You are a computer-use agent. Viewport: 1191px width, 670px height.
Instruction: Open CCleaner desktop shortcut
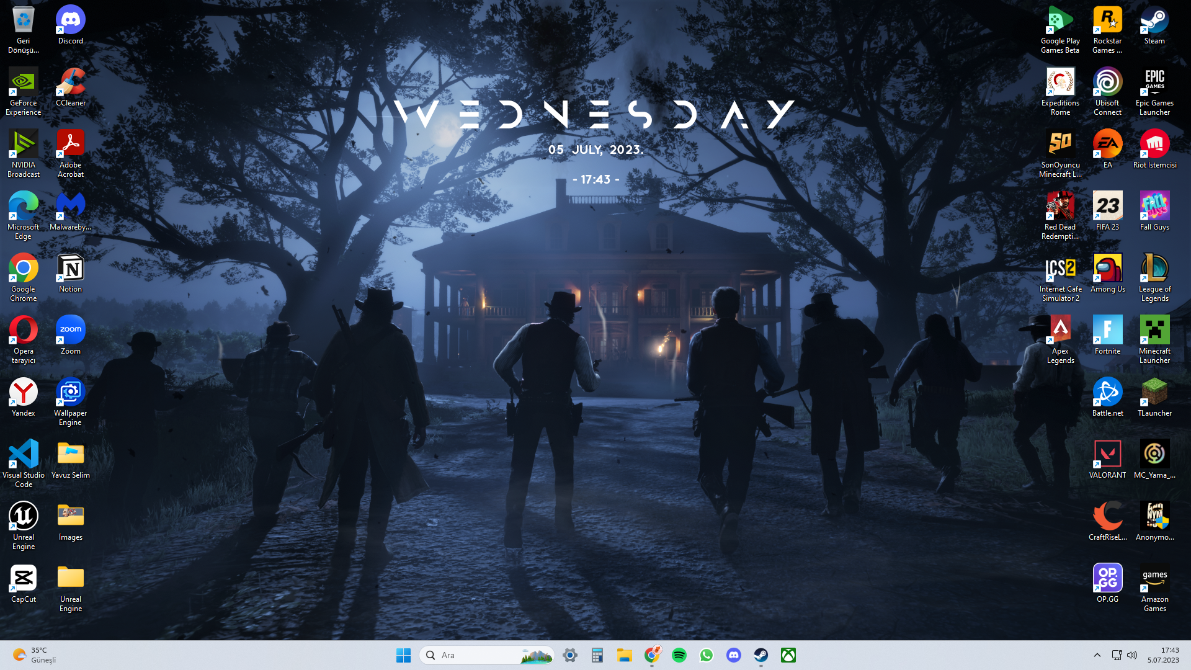71,88
